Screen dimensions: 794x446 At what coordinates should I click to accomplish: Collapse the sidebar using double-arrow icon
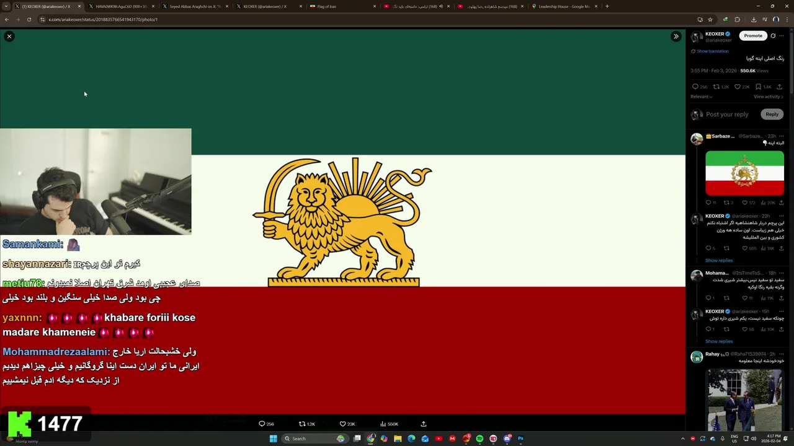676,37
